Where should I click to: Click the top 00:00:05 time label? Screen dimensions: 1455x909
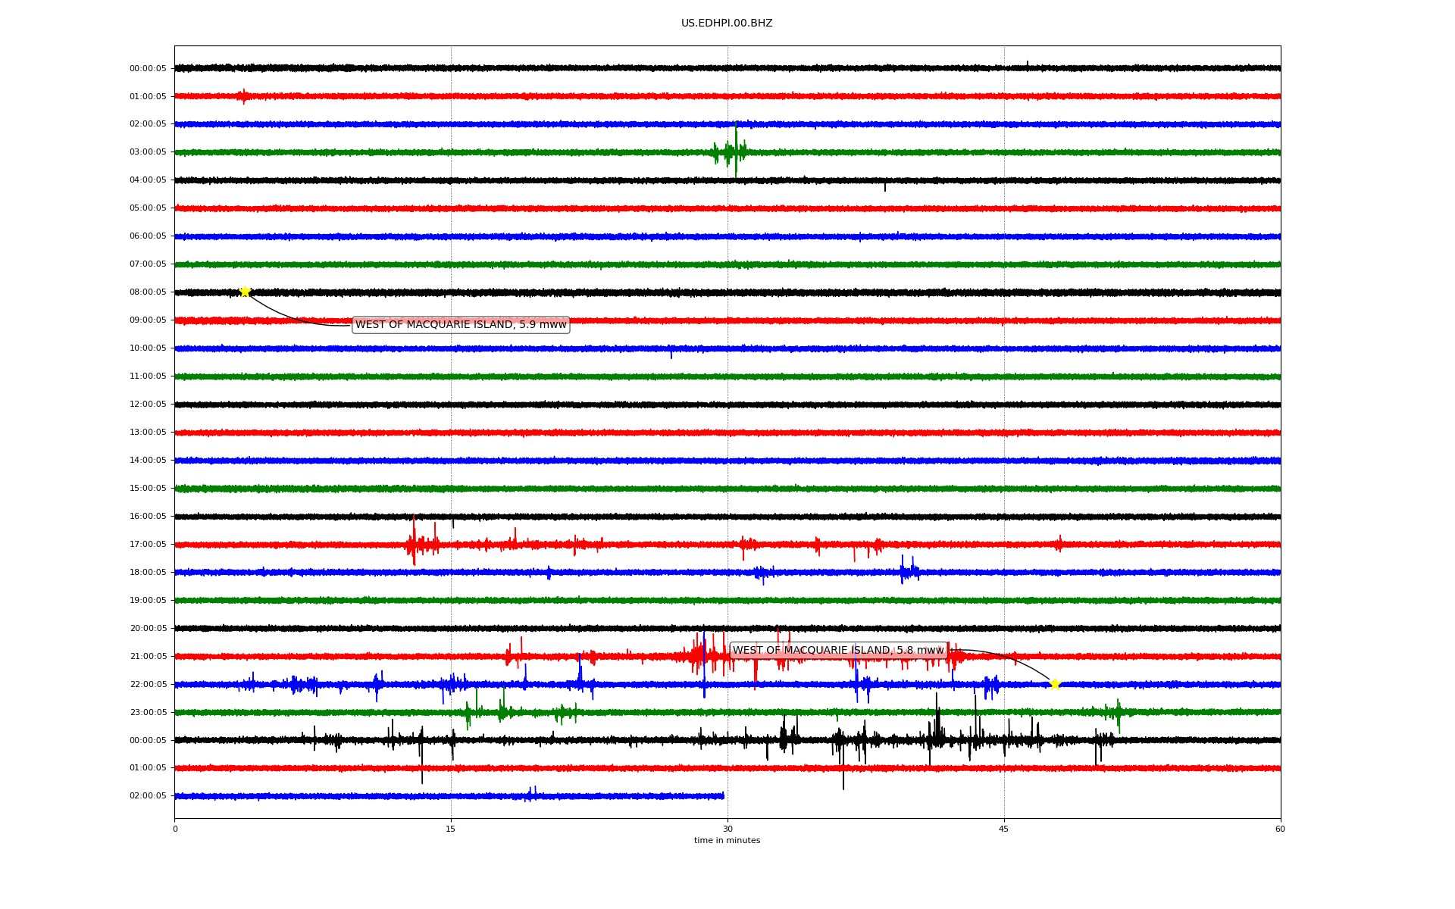click(x=148, y=69)
